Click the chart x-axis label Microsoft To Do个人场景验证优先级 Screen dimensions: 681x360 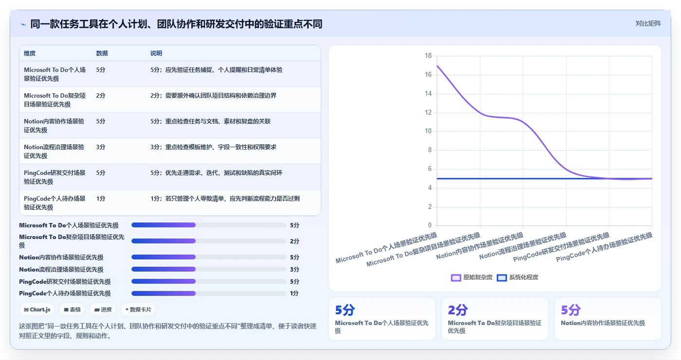click(386, 248)
